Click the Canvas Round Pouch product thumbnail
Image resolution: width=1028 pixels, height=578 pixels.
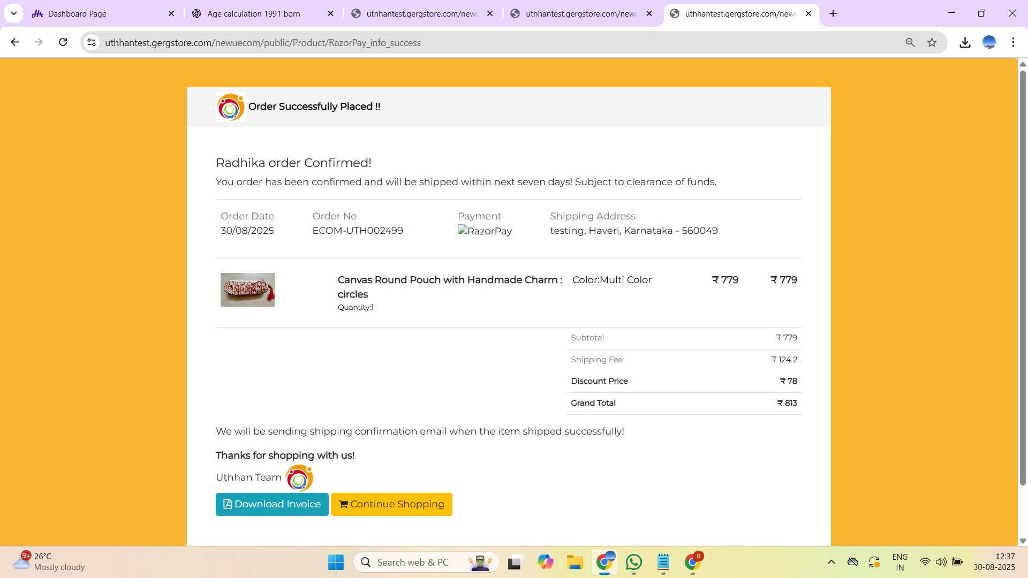pyautogui.click(x=247, y=290)
